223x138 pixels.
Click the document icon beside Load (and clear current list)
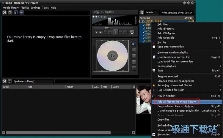click(x=154, y=57)
